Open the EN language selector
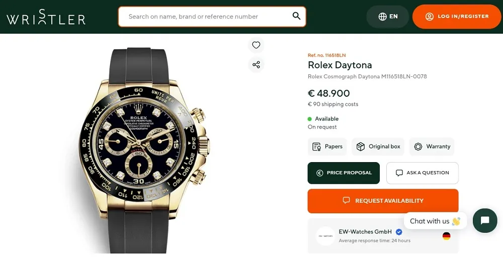 coord(388,17)
